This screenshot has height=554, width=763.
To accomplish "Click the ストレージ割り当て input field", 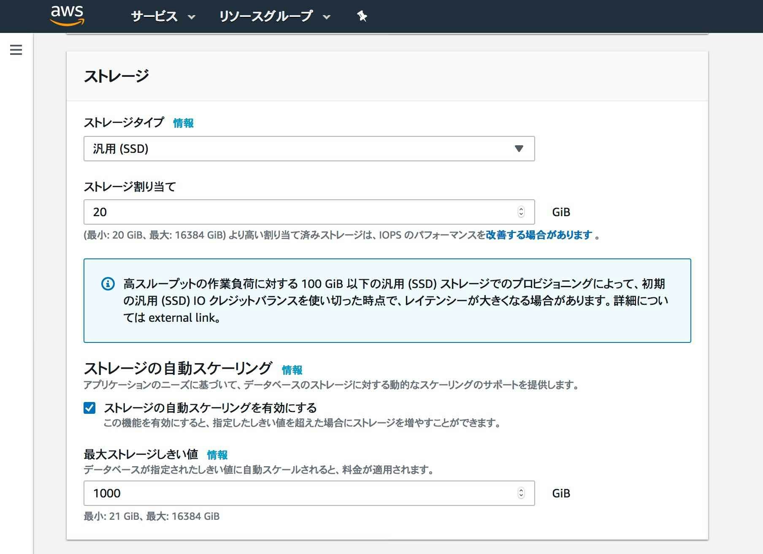I will coord(309,212).
